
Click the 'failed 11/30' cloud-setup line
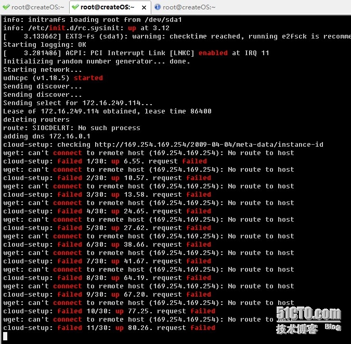109,328
